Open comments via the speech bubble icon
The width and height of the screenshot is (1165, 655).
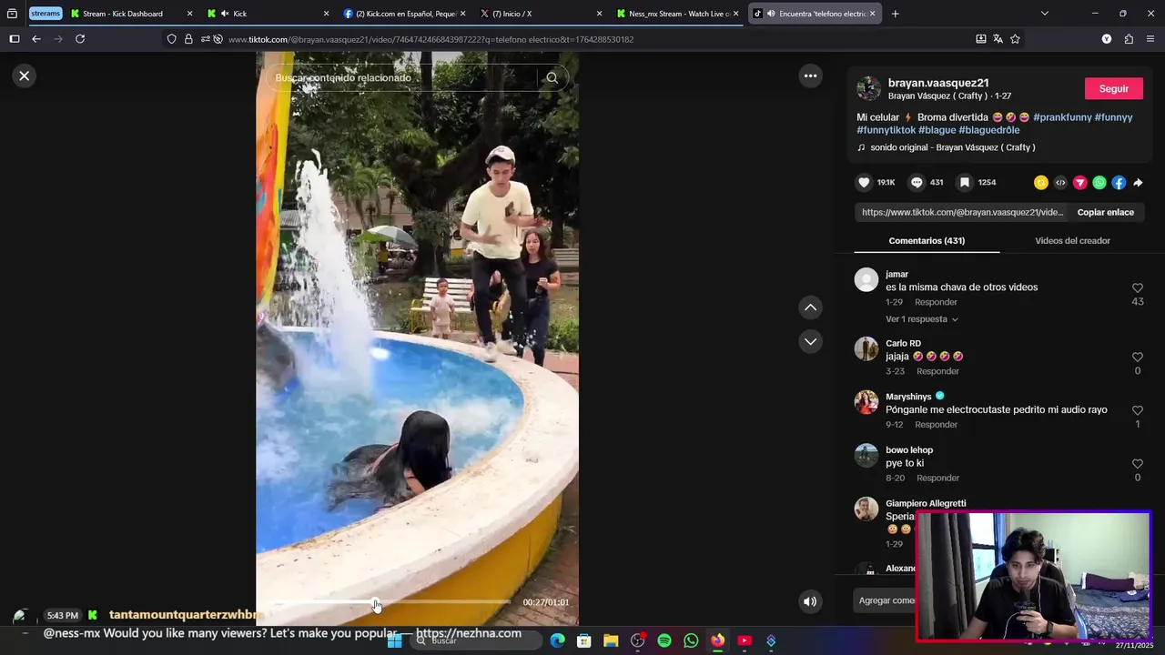pos(917,182)
